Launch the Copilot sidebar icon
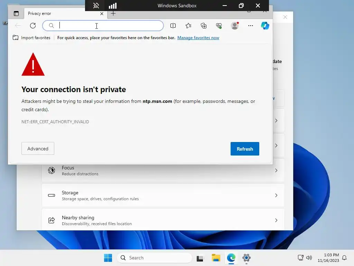 (x=265, y=26)
